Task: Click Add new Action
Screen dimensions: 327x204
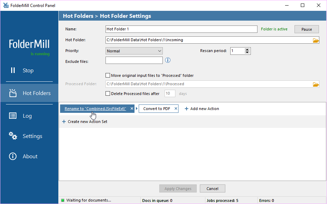Action: point(202,109)
